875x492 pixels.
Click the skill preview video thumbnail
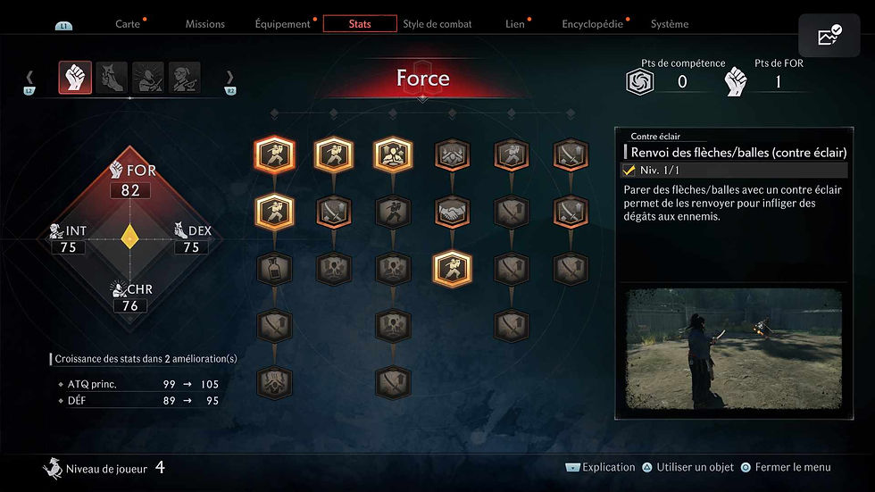coord(734,349)
